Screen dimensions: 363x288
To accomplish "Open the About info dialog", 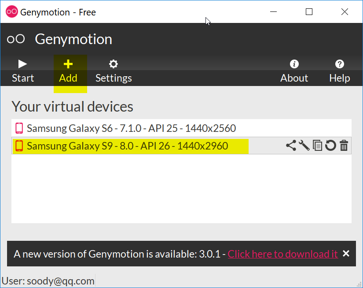I will click(294, 71).
